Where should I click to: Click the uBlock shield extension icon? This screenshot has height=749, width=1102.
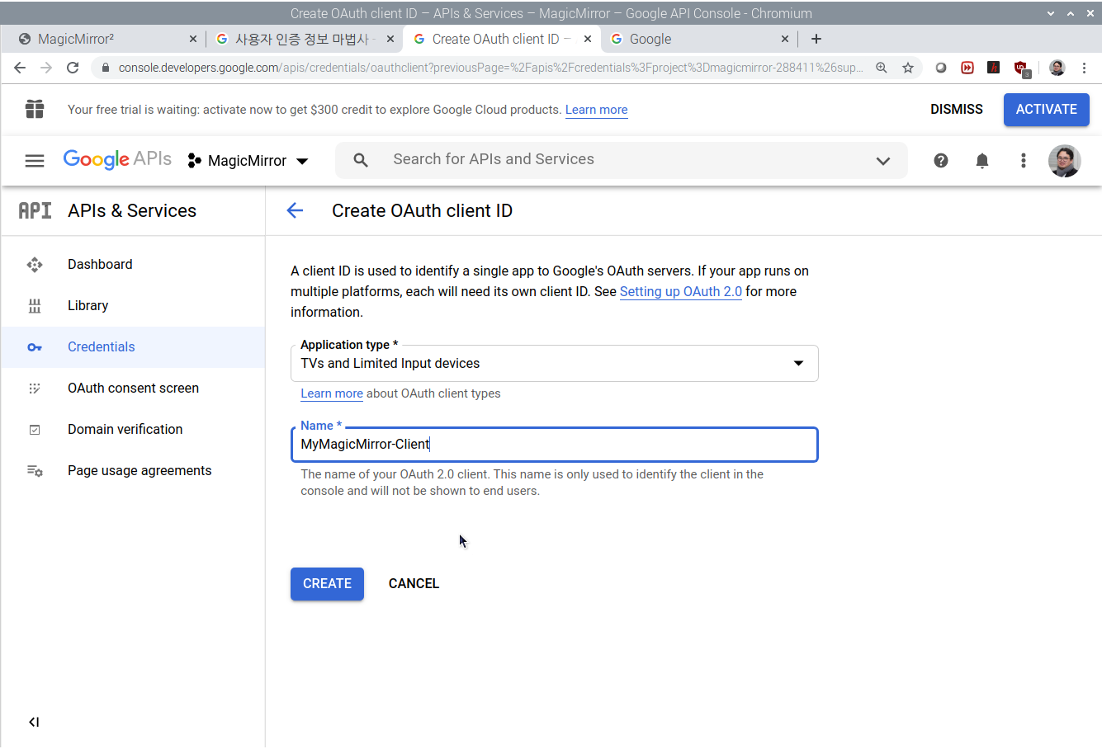(x=1022, y=68)
